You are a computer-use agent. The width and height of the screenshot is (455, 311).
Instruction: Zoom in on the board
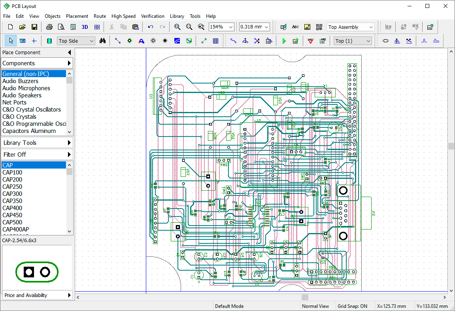coord(177,27)
